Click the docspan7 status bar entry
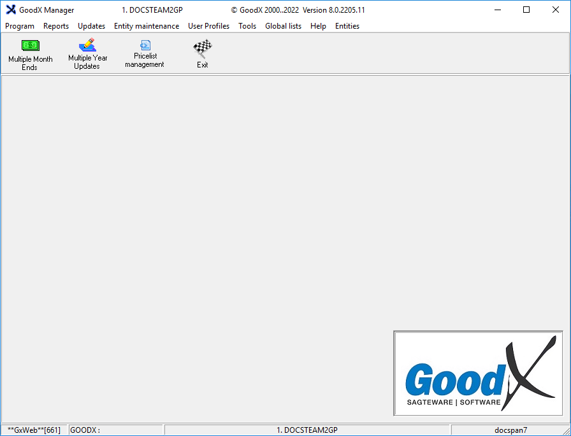Image resolution: width=571 pixels, height=436 pixels. click(511, 430)
